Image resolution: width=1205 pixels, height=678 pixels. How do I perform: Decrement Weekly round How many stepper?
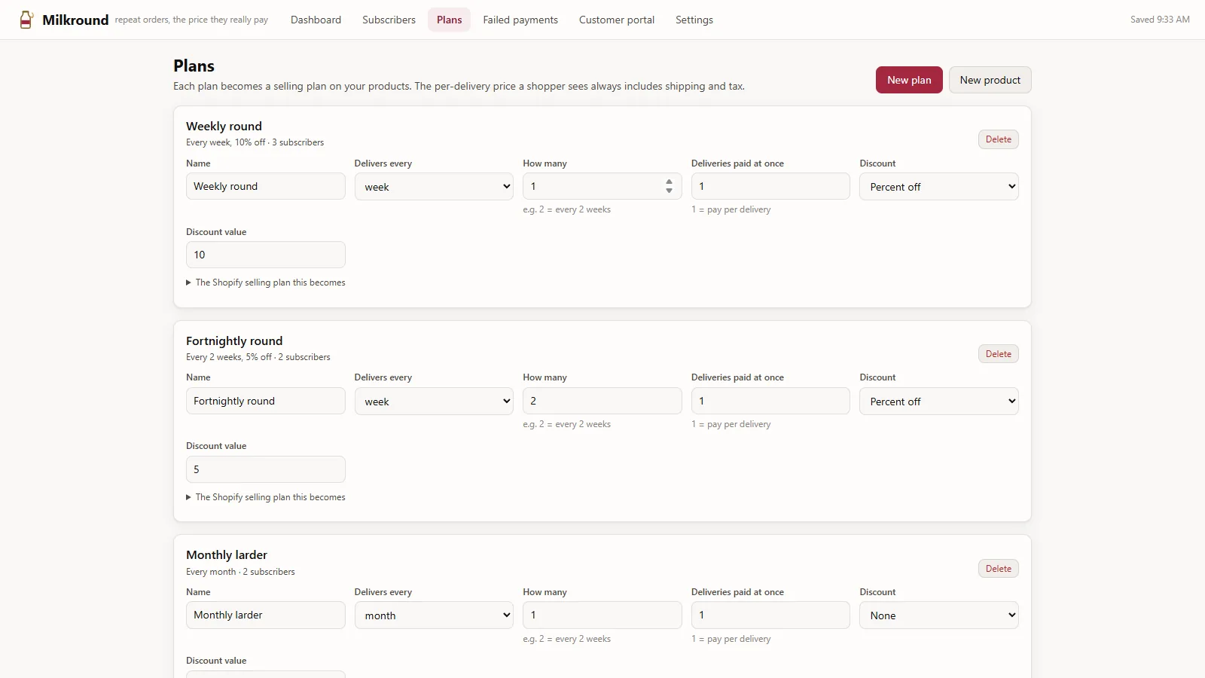pos(669,191)
